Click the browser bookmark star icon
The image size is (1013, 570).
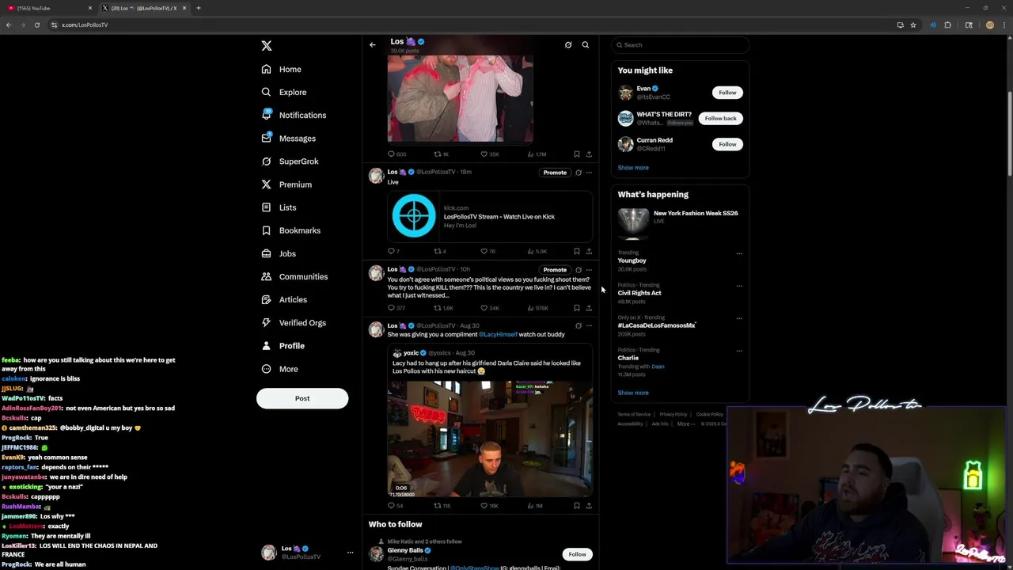(x=913, y=25)
